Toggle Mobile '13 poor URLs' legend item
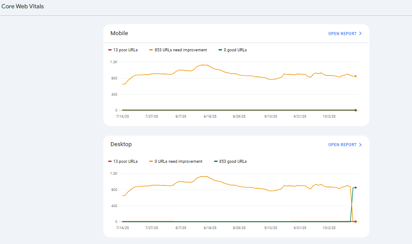This screenshot has height=244, width=412. [x=123, y=50]
